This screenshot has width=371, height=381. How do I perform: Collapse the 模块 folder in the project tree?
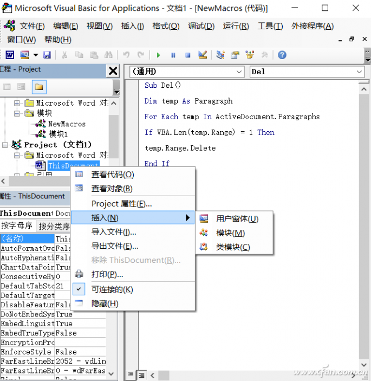tap(17, 113)
